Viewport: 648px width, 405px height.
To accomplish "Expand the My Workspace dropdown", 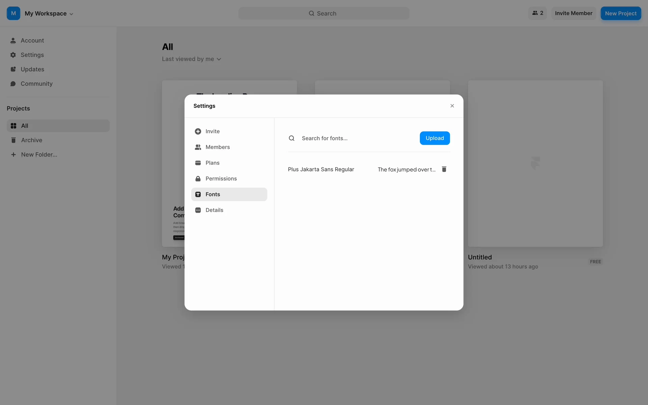I will [x=49, y=13].
